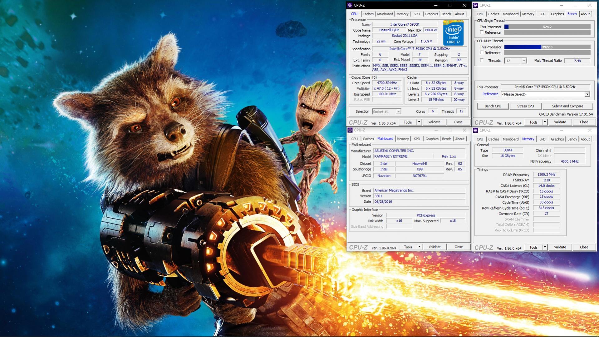Click the Submit and Compare button
Image resolution: width=599 pixels, height=337 pixels.
pyautogui.click(x=567, y=106)
